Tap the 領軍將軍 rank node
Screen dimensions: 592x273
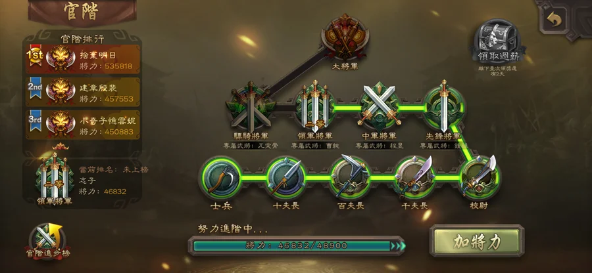tap(315, 106)
